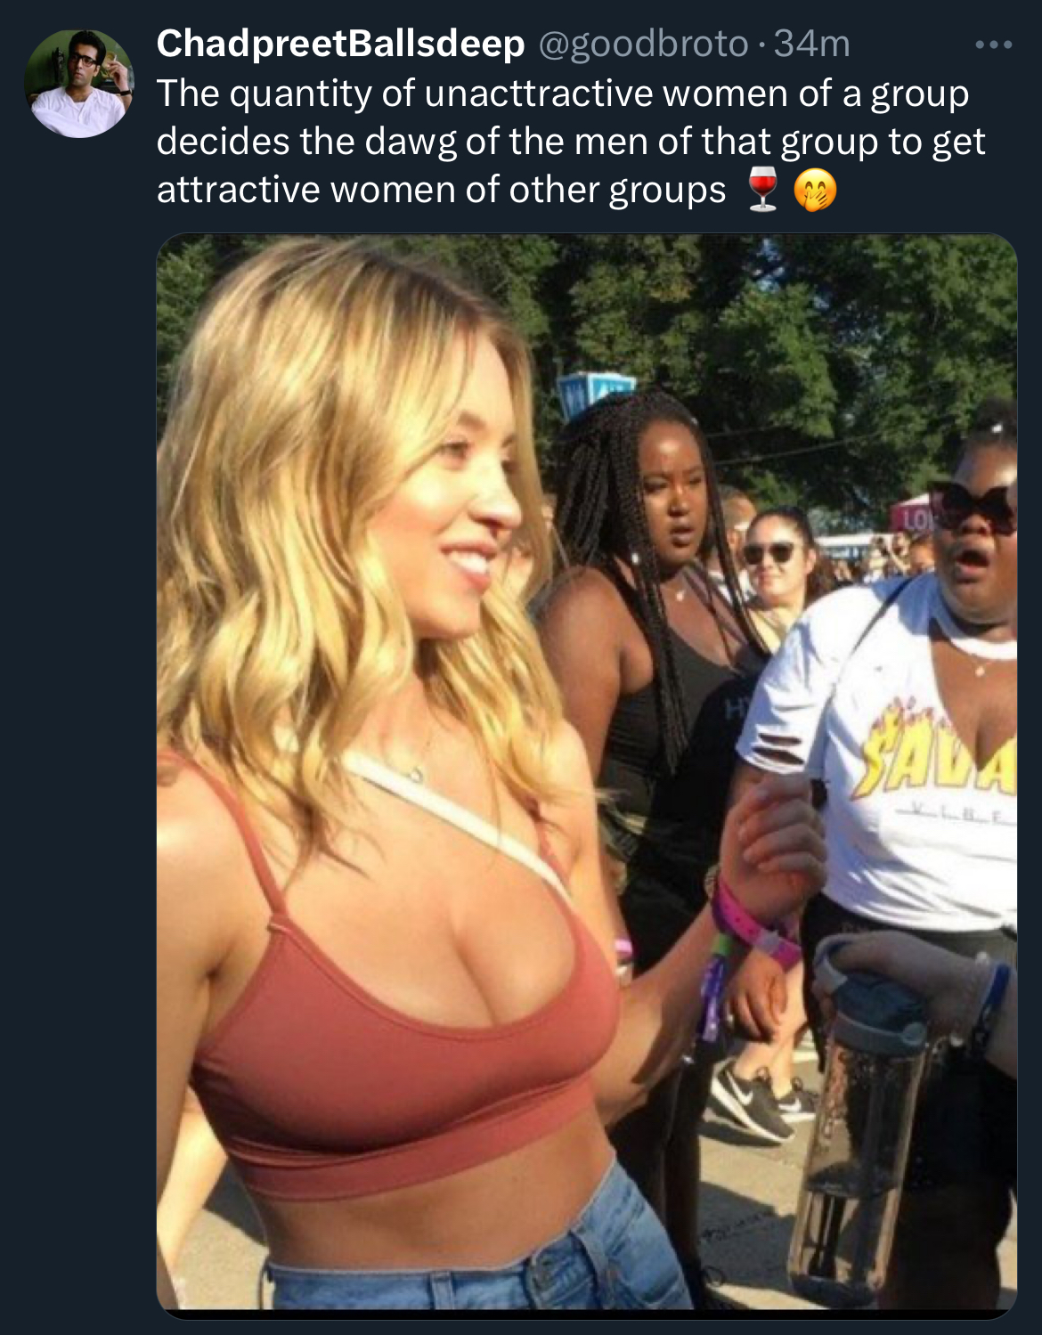Screen dimensions: 1042x1335
Task: Open ChadpreetBallsdeep display name profile link
Action: (341, 44)
